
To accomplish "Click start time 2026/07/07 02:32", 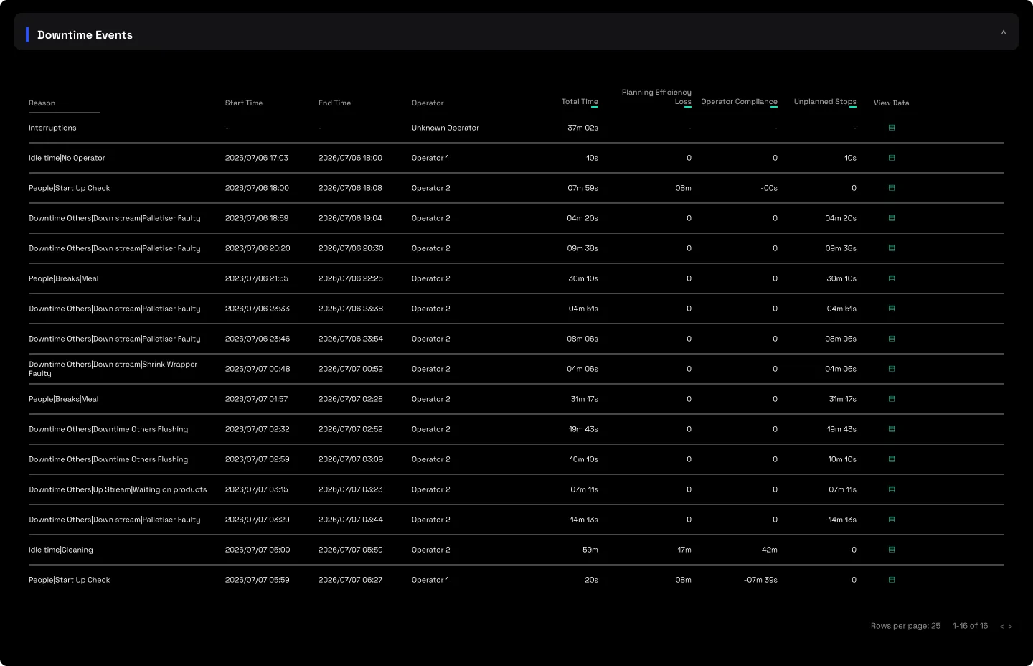I will [258, 429].
